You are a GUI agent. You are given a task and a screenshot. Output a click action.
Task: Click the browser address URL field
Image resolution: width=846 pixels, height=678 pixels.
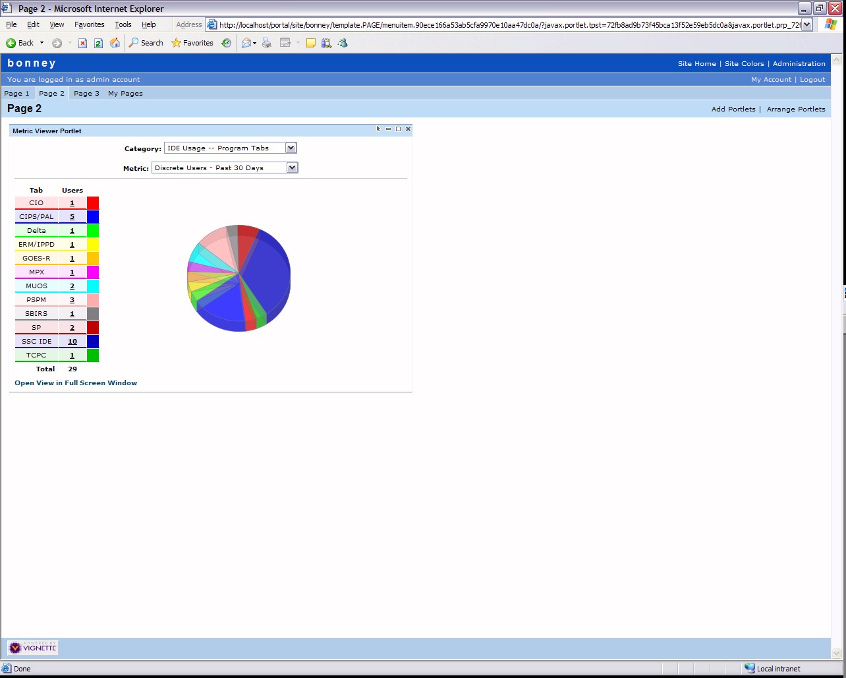point(507,24)
